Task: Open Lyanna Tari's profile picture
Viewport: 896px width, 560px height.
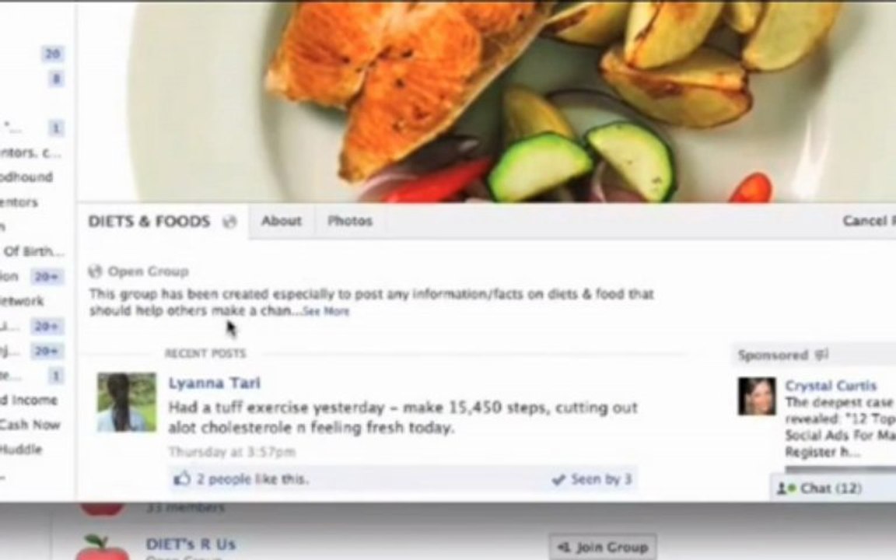Action: point(127,402)
